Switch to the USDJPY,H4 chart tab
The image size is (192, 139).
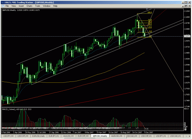pos(8,136)
